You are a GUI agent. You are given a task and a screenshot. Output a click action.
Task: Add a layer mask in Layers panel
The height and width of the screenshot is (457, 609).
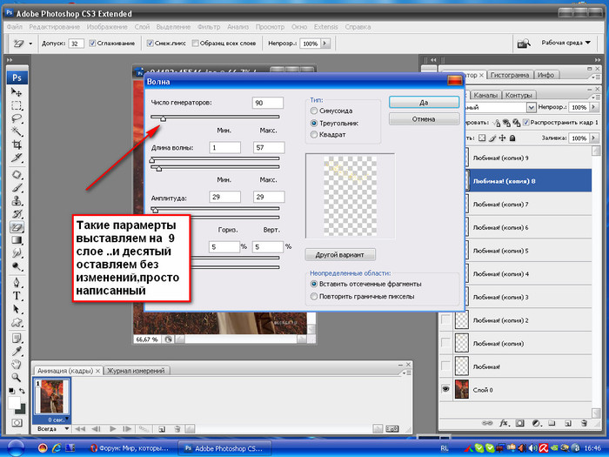pyautogui.click(x=520, y=423)
